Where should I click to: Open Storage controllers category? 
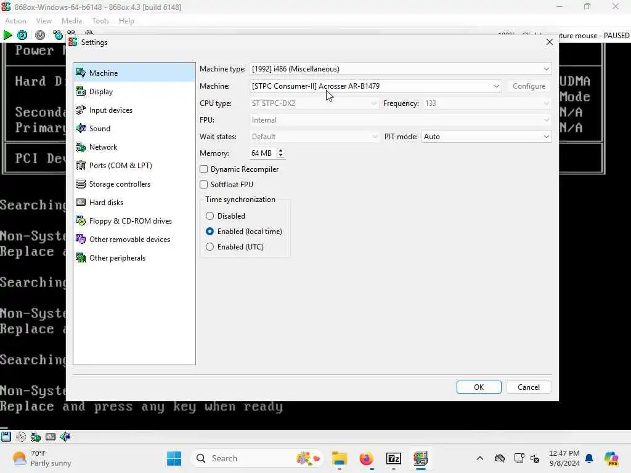(x=134, y=184)
